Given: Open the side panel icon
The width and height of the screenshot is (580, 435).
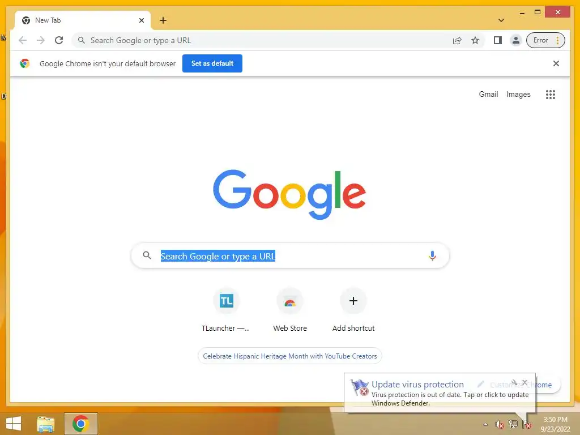Looking at the screenshot, I should click(498, 40).
